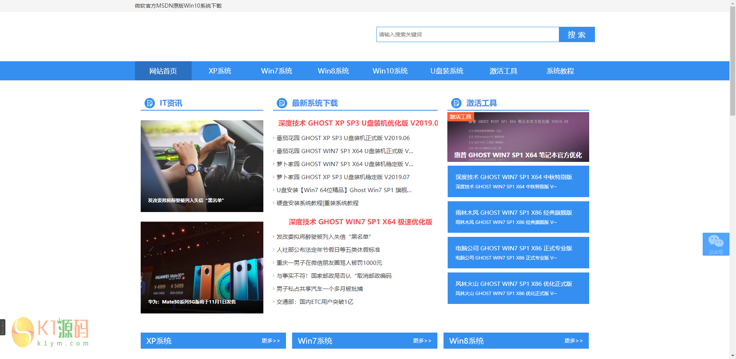Click the 最新系统下载 section header icon

(x=282, y=103)
